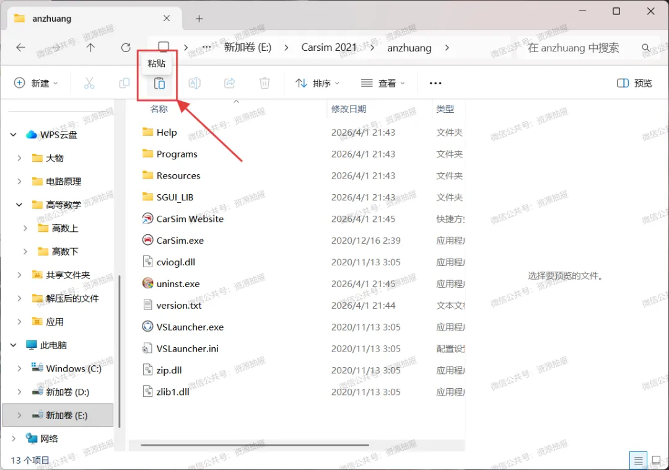Select 新加卷 (D:) in navigation pane
The height and width of the screenshot is (470, 669).
pos(58,392)
